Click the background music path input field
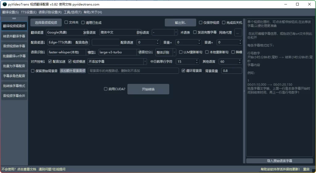316x173 pixels. tap(133, 71)
